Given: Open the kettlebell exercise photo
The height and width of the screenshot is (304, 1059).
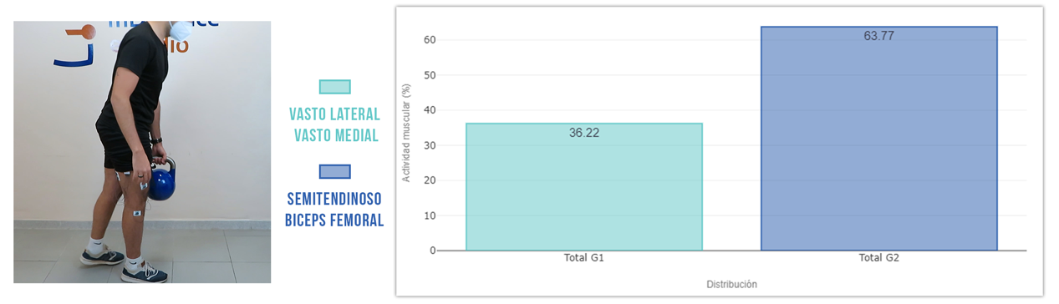Looking at the screenshot, I should pos(142,152).
